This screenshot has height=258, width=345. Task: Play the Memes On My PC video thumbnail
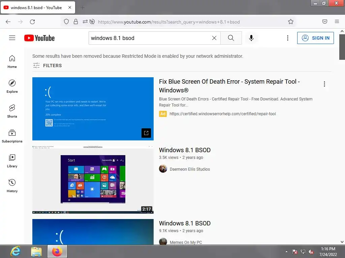point(93,232)
